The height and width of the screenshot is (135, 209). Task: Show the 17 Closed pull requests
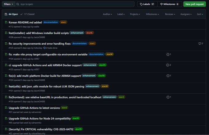tap(28, 14)
